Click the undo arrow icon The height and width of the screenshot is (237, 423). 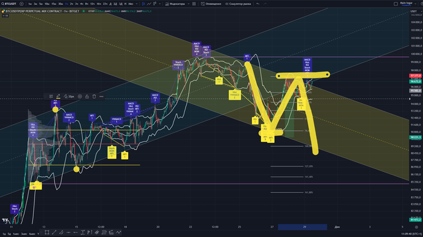click(x=258, y=4)
